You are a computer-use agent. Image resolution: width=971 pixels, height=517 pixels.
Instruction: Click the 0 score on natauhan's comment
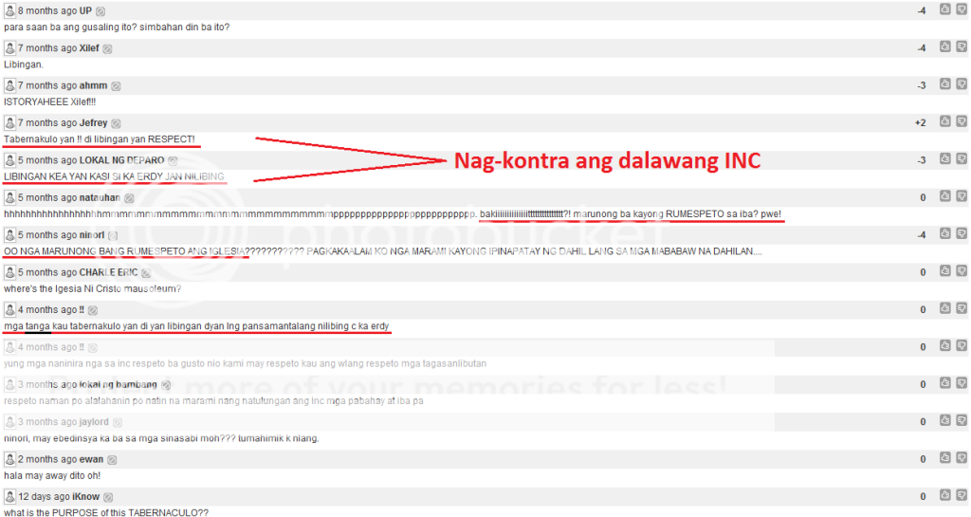(x=923, y=198)
